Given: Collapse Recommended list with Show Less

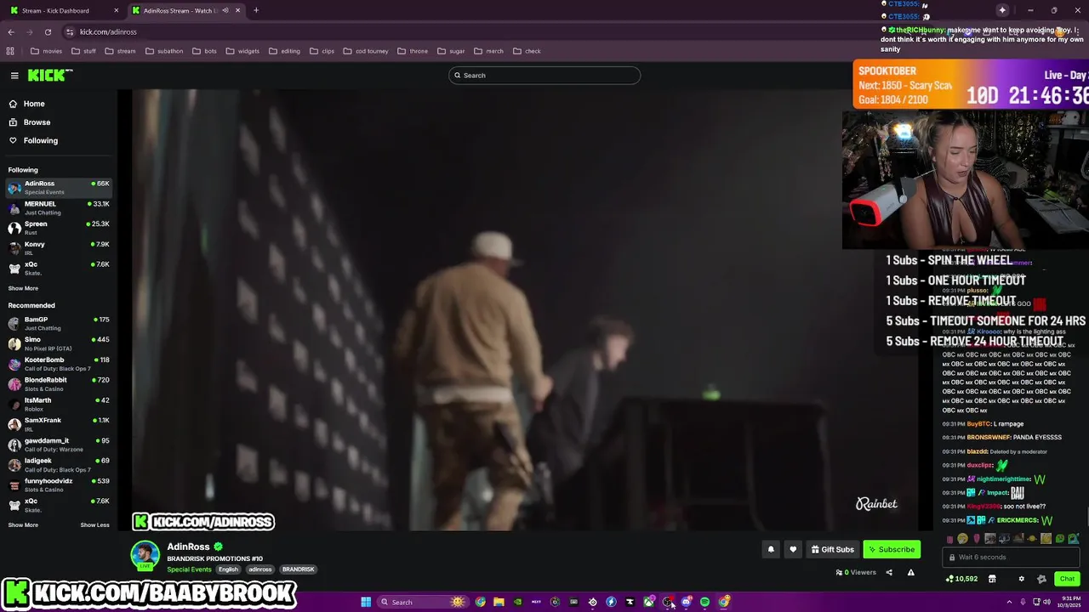Looking at the screenshot, I should click(x=94, y=524).
